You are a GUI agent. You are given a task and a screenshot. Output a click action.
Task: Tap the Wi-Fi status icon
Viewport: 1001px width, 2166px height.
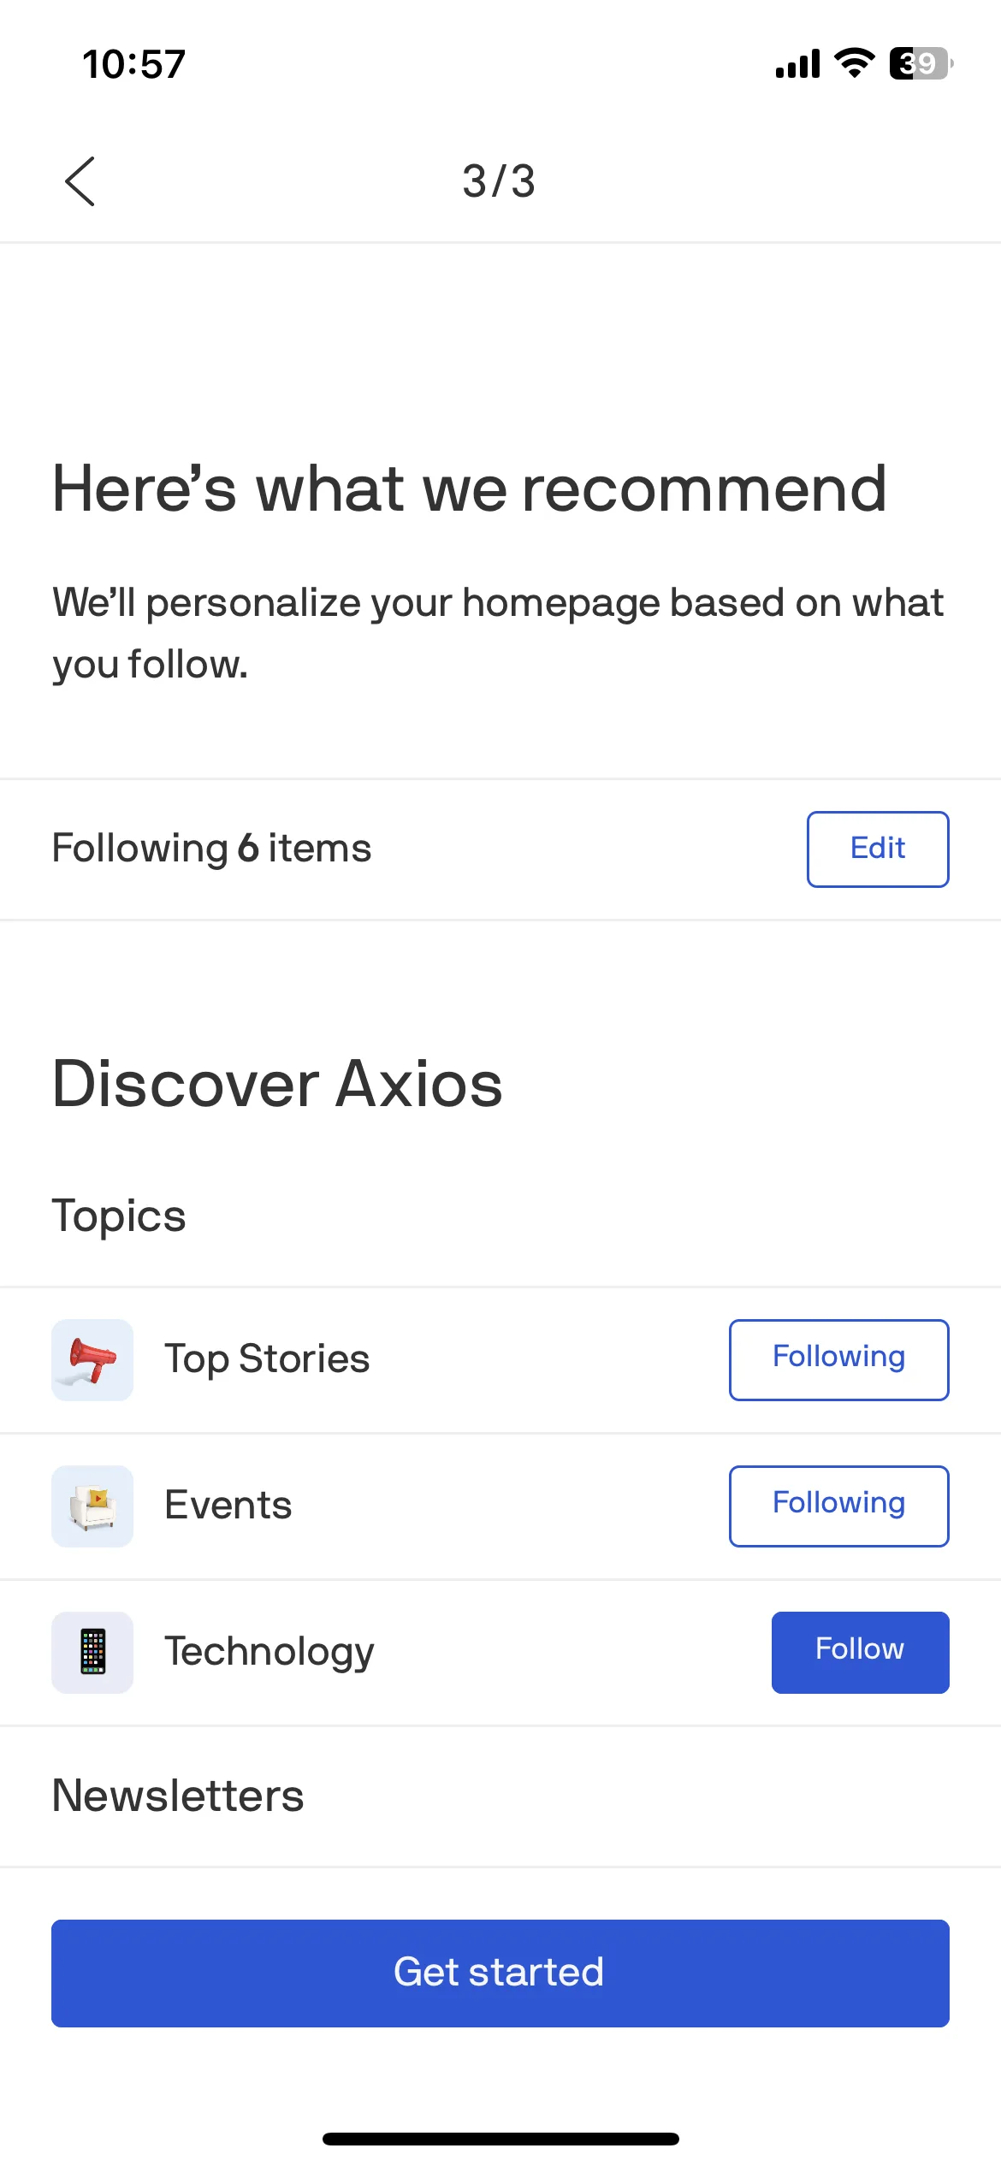coord(854,63)
